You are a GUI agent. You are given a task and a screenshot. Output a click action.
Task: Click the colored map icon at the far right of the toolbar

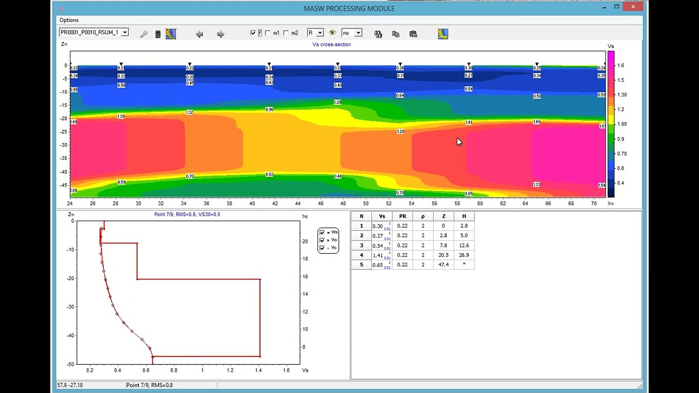click(443, 34)
